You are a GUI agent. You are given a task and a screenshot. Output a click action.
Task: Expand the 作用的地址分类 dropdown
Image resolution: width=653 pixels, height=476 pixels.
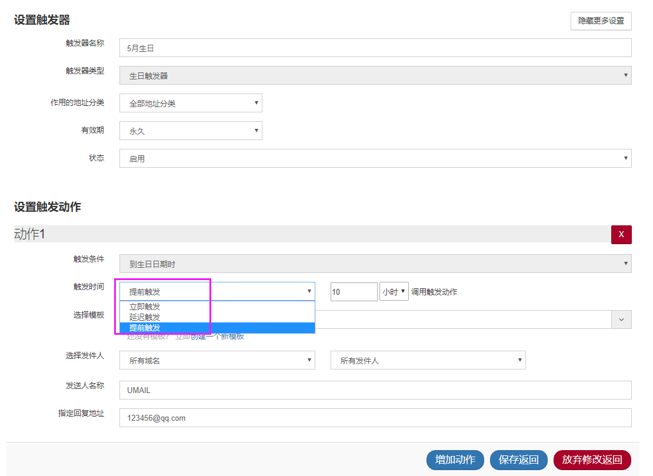coord(191,103)
